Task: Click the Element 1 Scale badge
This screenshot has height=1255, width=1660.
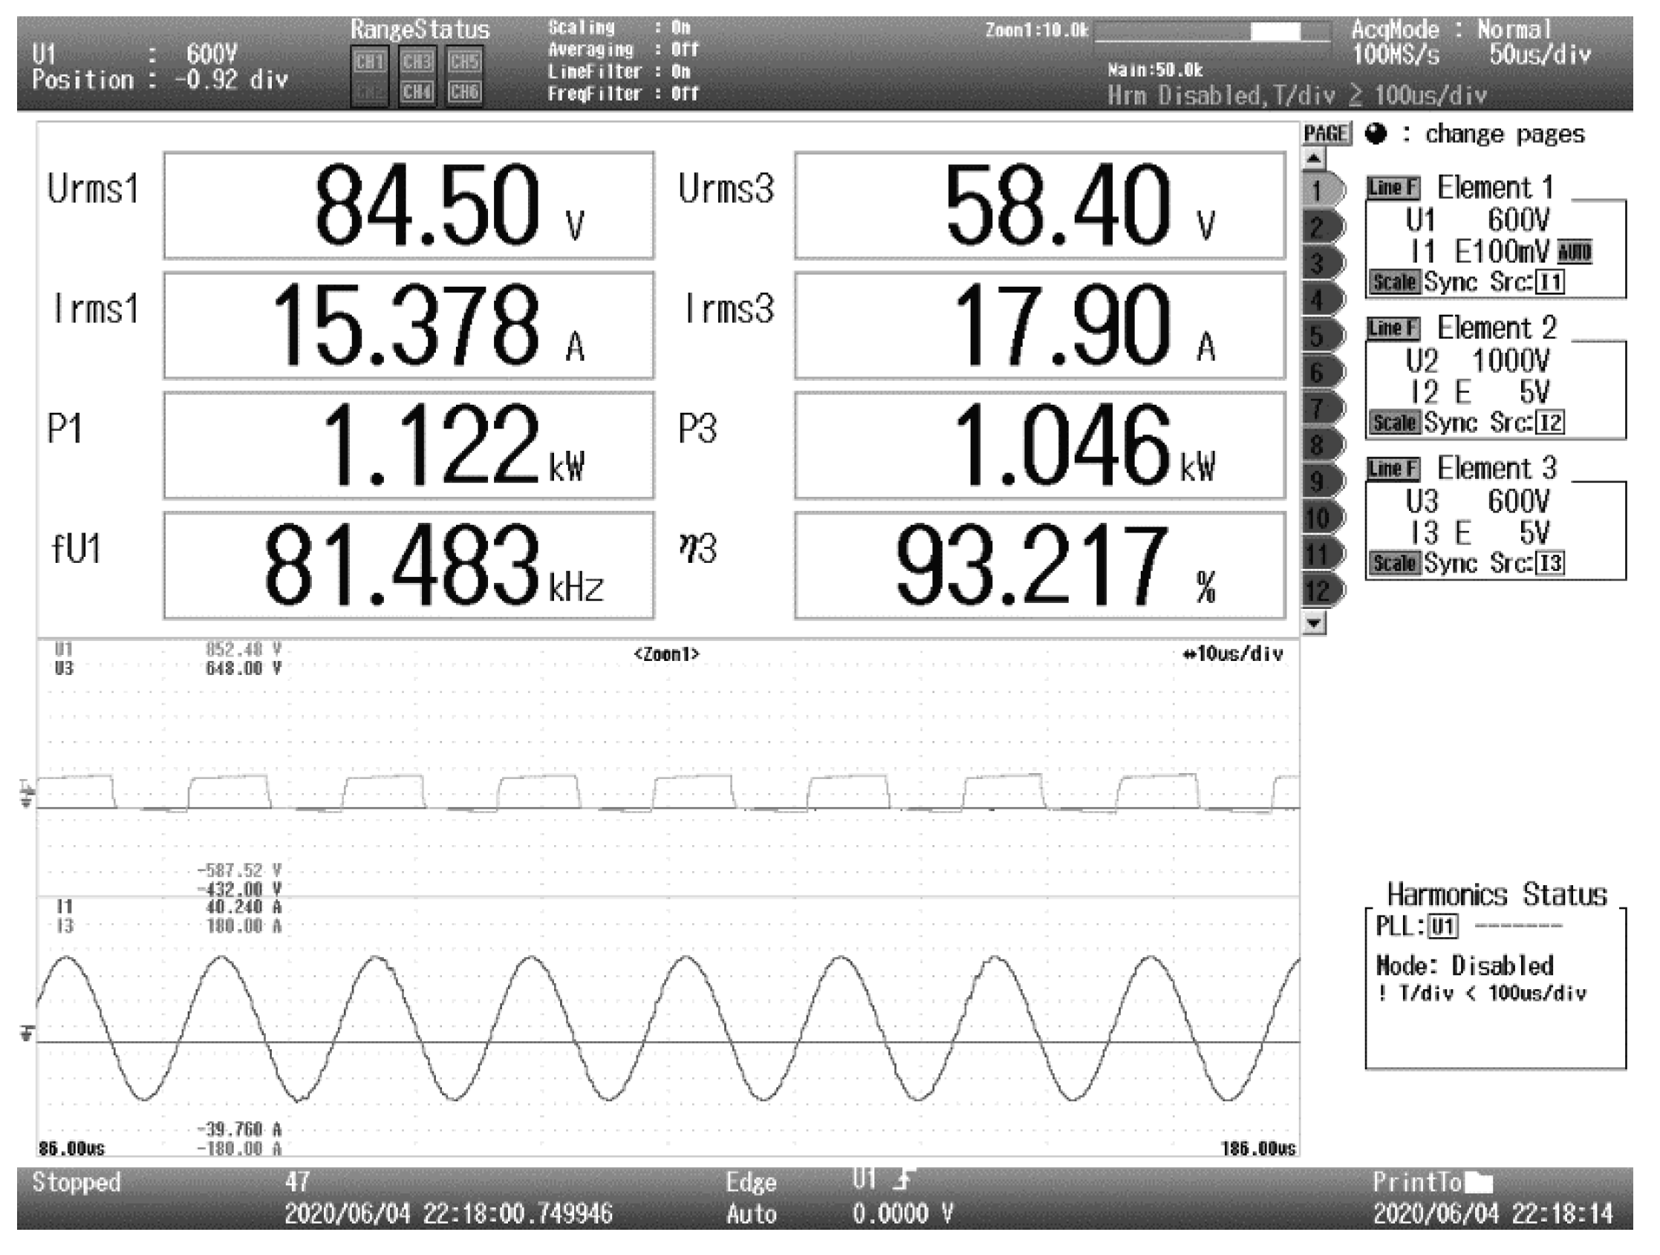Action: click(x=1394, y=282)
